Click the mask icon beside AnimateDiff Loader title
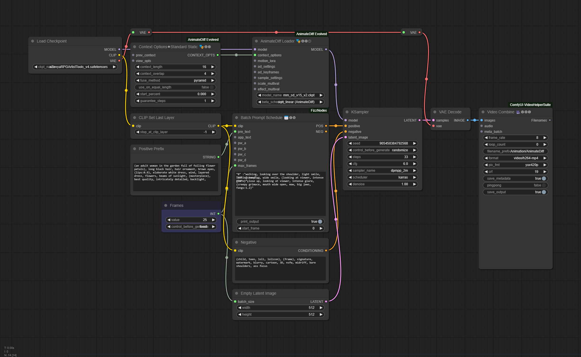This screenshot has width=581, height=357. (298, 41)
